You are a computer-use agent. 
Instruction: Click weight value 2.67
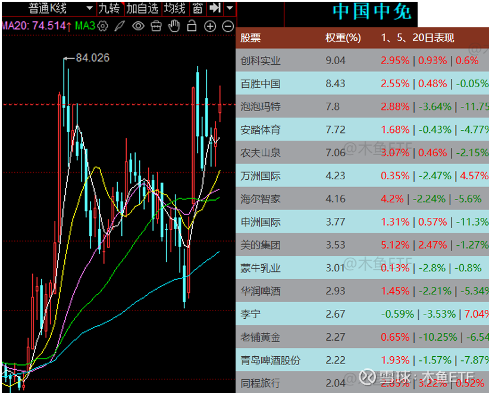pyautogui.click(x=336, y=313)
